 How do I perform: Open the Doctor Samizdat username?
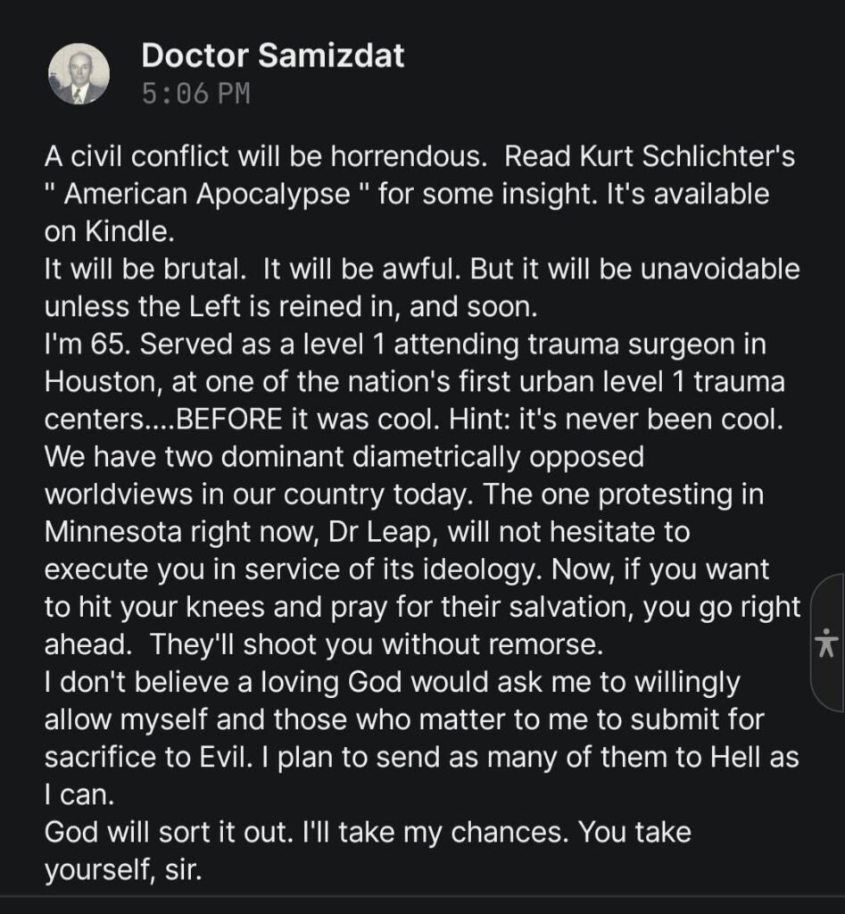pyautogui.click(x=272, y=55)
